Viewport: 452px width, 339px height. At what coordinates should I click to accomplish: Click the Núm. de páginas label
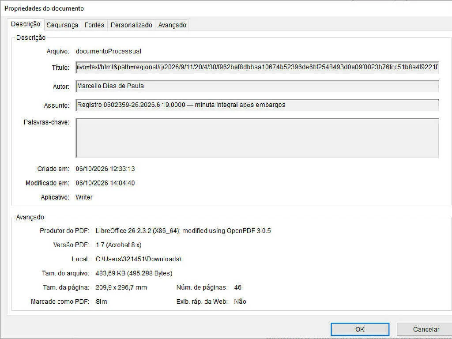tap(202, 287)
